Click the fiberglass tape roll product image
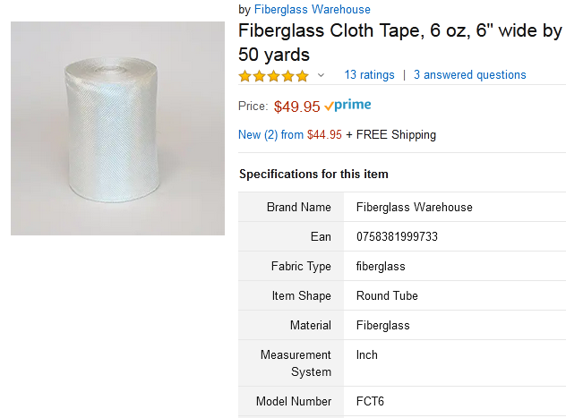 point(117,129)
